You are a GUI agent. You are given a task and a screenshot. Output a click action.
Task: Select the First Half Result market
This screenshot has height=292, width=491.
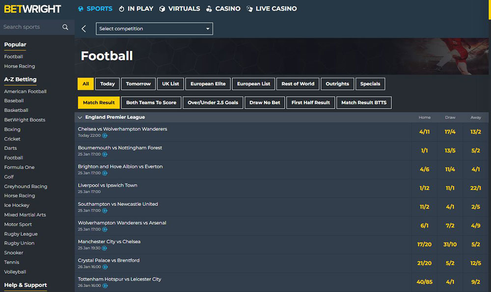pyautogui.click(x=311, y=103)
